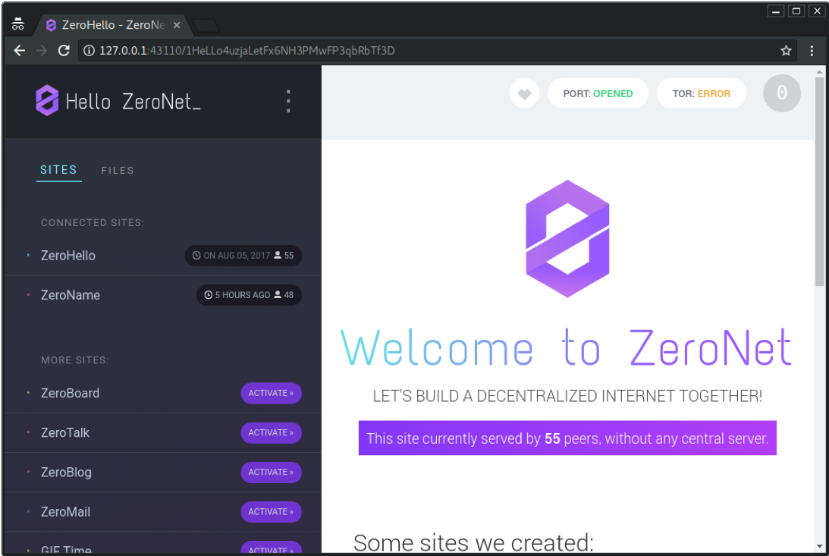Click the CONNECTED SITES: label
829x556 pixels.
(x=93, y=222)
